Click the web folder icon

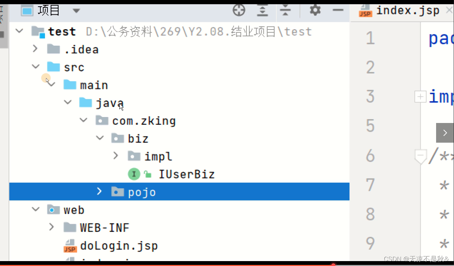point(53,210)
